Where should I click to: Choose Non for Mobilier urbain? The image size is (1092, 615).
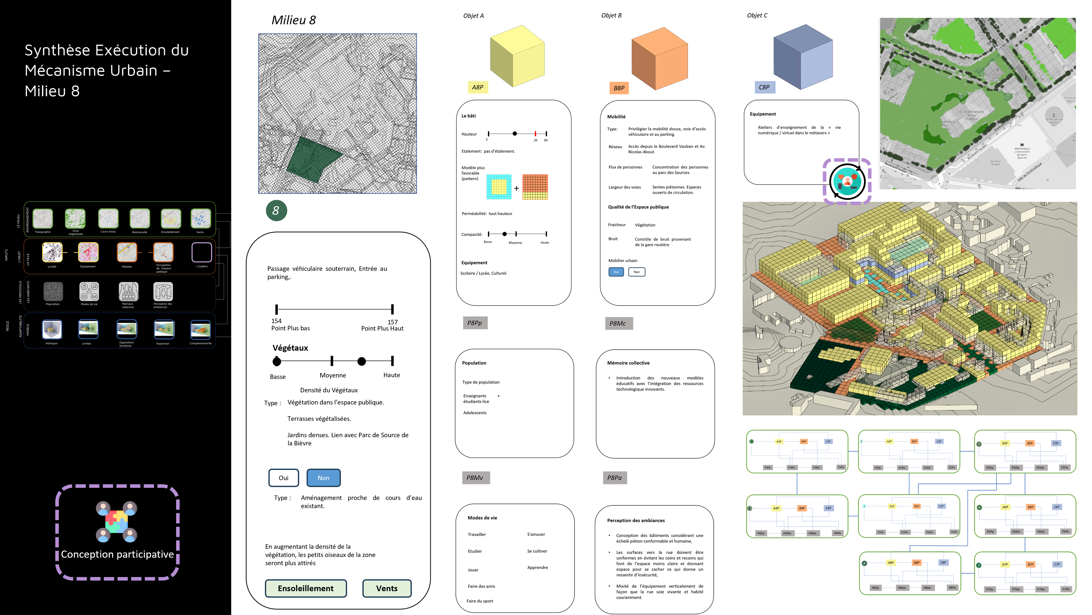(636, 272)
